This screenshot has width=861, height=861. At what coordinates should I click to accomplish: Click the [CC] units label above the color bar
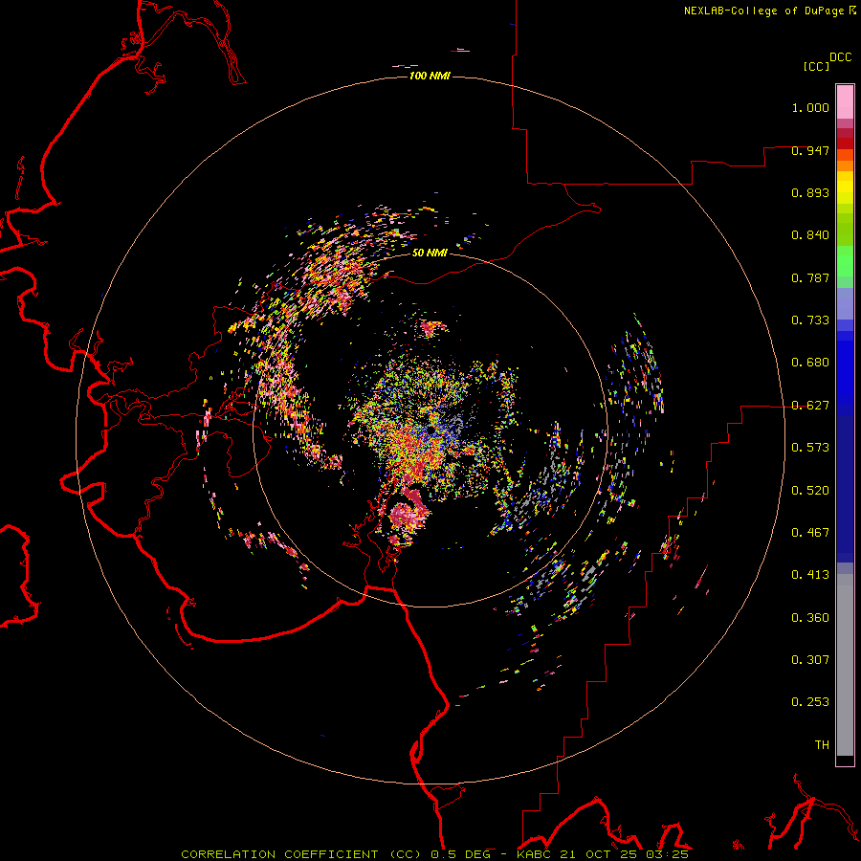tap(817, 66)
